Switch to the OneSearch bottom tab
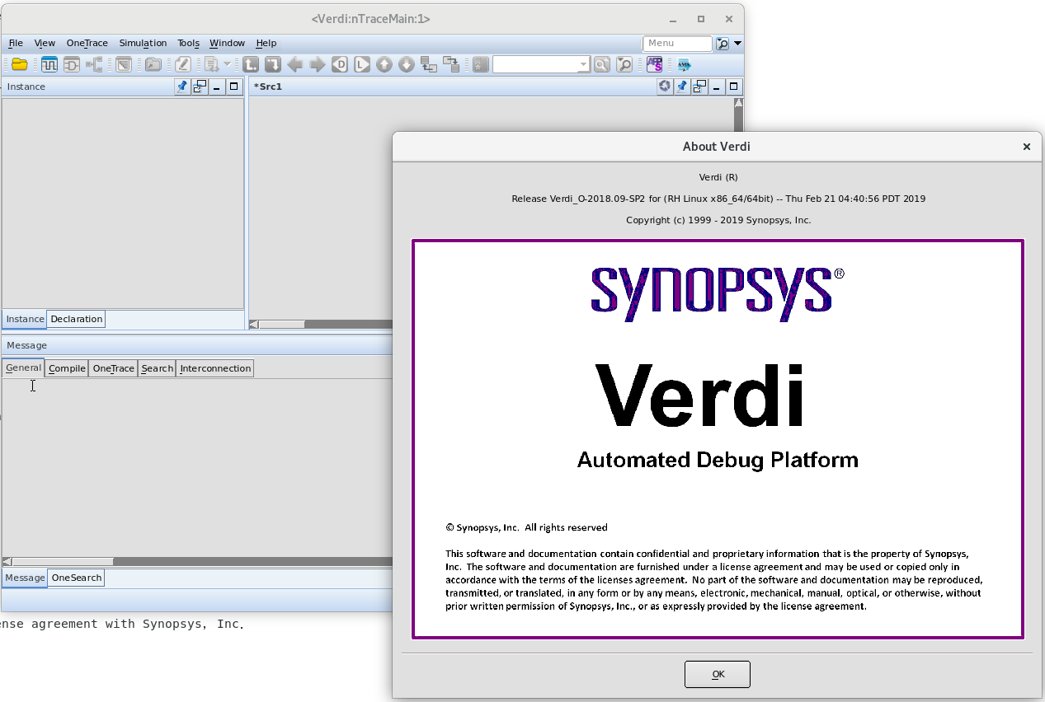 point(77,578)
